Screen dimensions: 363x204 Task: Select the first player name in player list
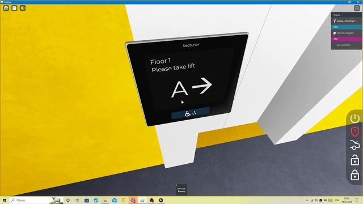347,21
